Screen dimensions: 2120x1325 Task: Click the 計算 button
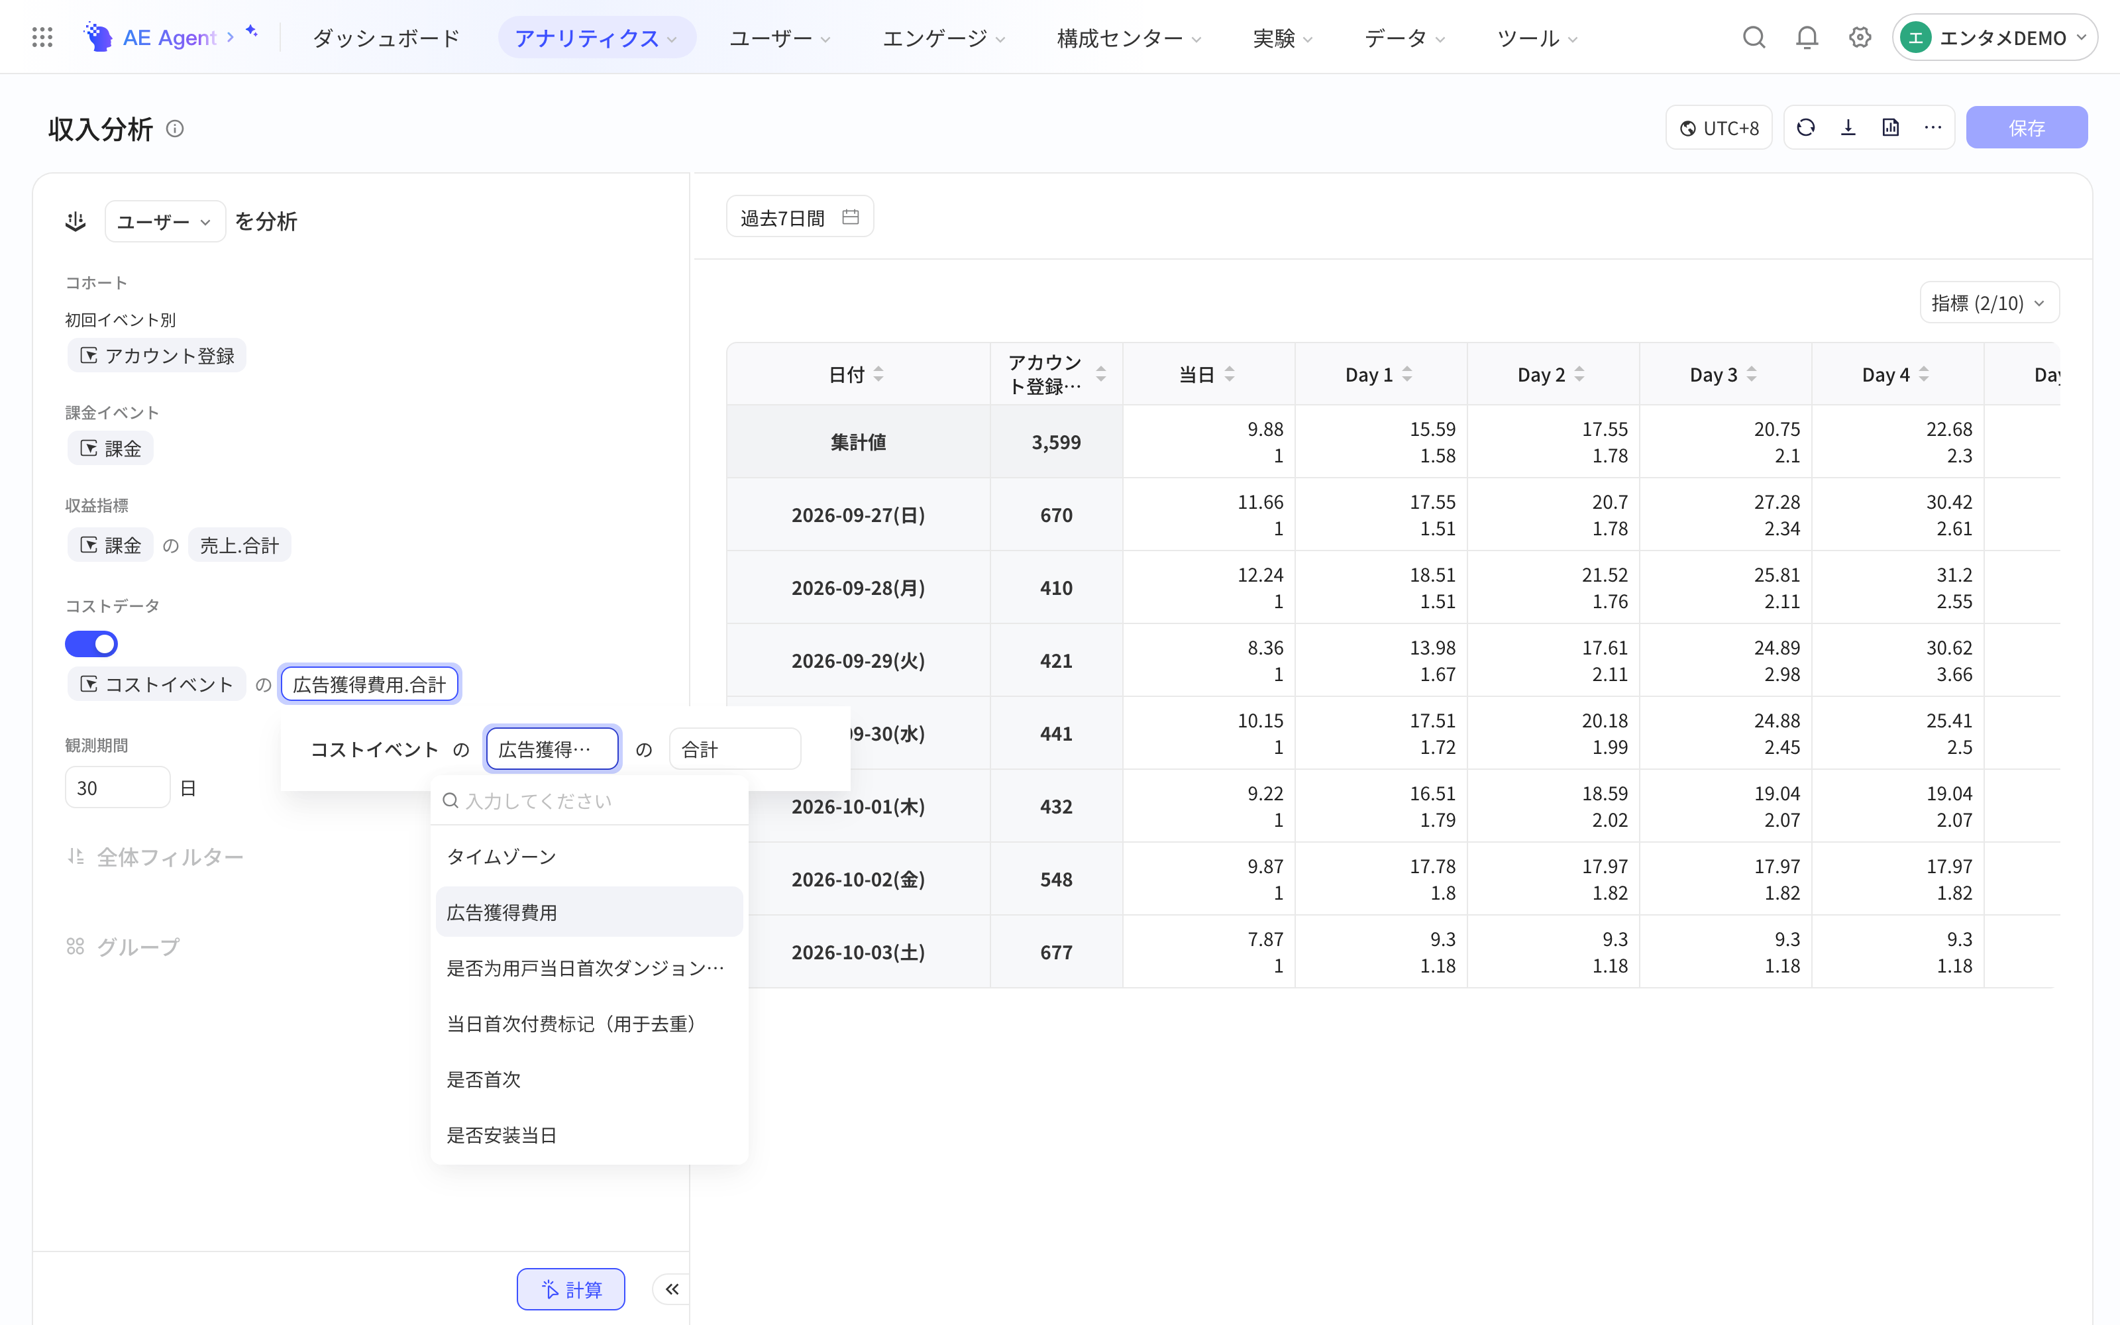click(571, 1289)
